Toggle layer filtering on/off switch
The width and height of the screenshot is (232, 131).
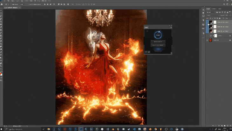(230, 12)
